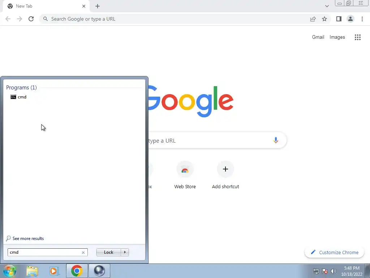
Task: Click the browser forward arrow
Action: [20, 19]
